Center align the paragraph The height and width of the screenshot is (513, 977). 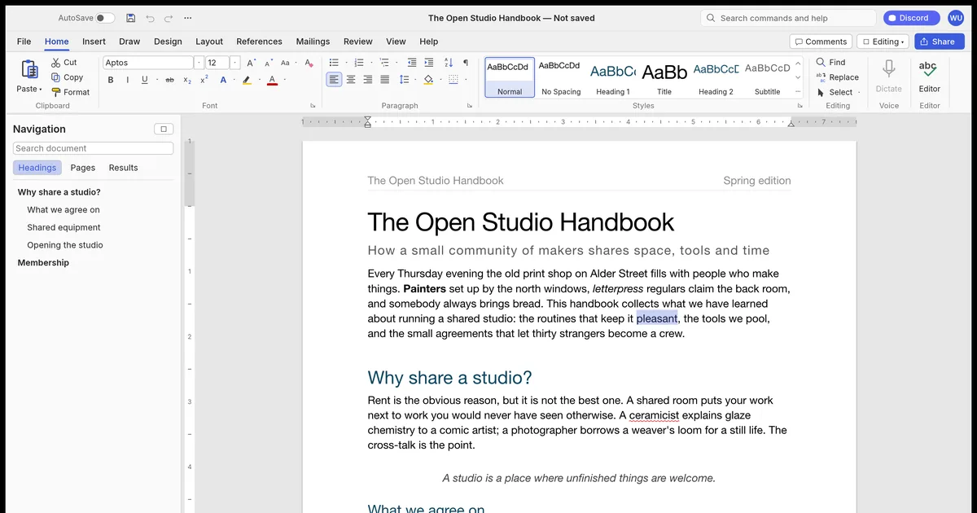351,79
